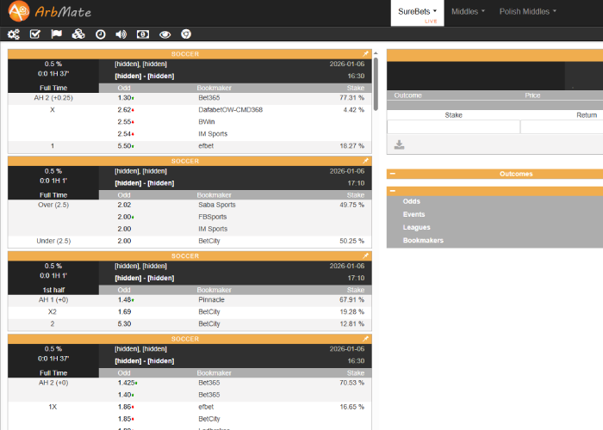Select the Bet365 1.40 odd
This screenshot has height=430, width=603.
click(x=126, y=395)
